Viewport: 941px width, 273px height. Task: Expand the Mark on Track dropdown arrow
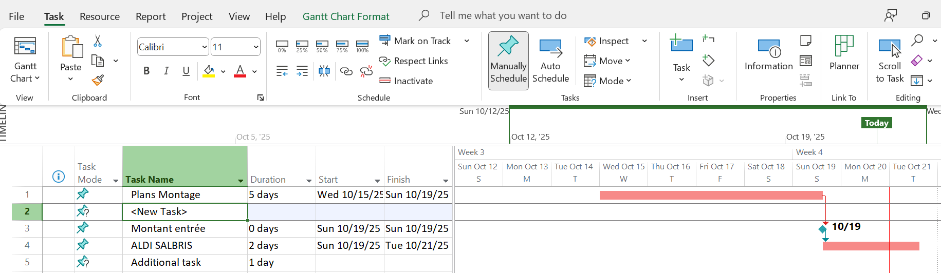[x=467, y=41]
